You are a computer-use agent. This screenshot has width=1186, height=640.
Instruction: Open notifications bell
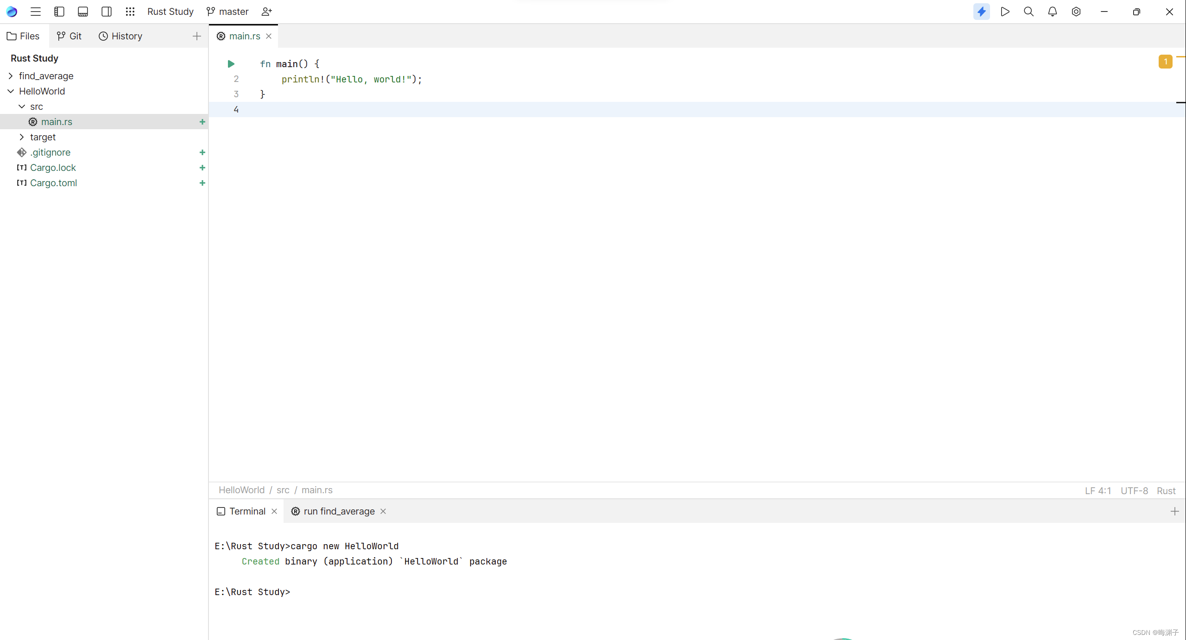click(x=1052, y=12)
